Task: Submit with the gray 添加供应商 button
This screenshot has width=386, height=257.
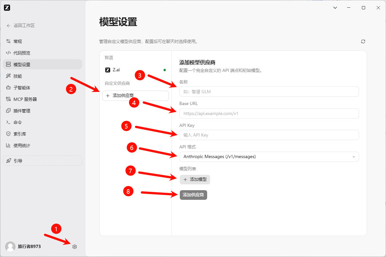Action: tap(193, 195)
